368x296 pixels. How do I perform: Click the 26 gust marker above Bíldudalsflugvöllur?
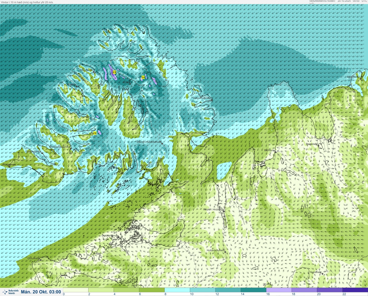[x=95, y=133]
